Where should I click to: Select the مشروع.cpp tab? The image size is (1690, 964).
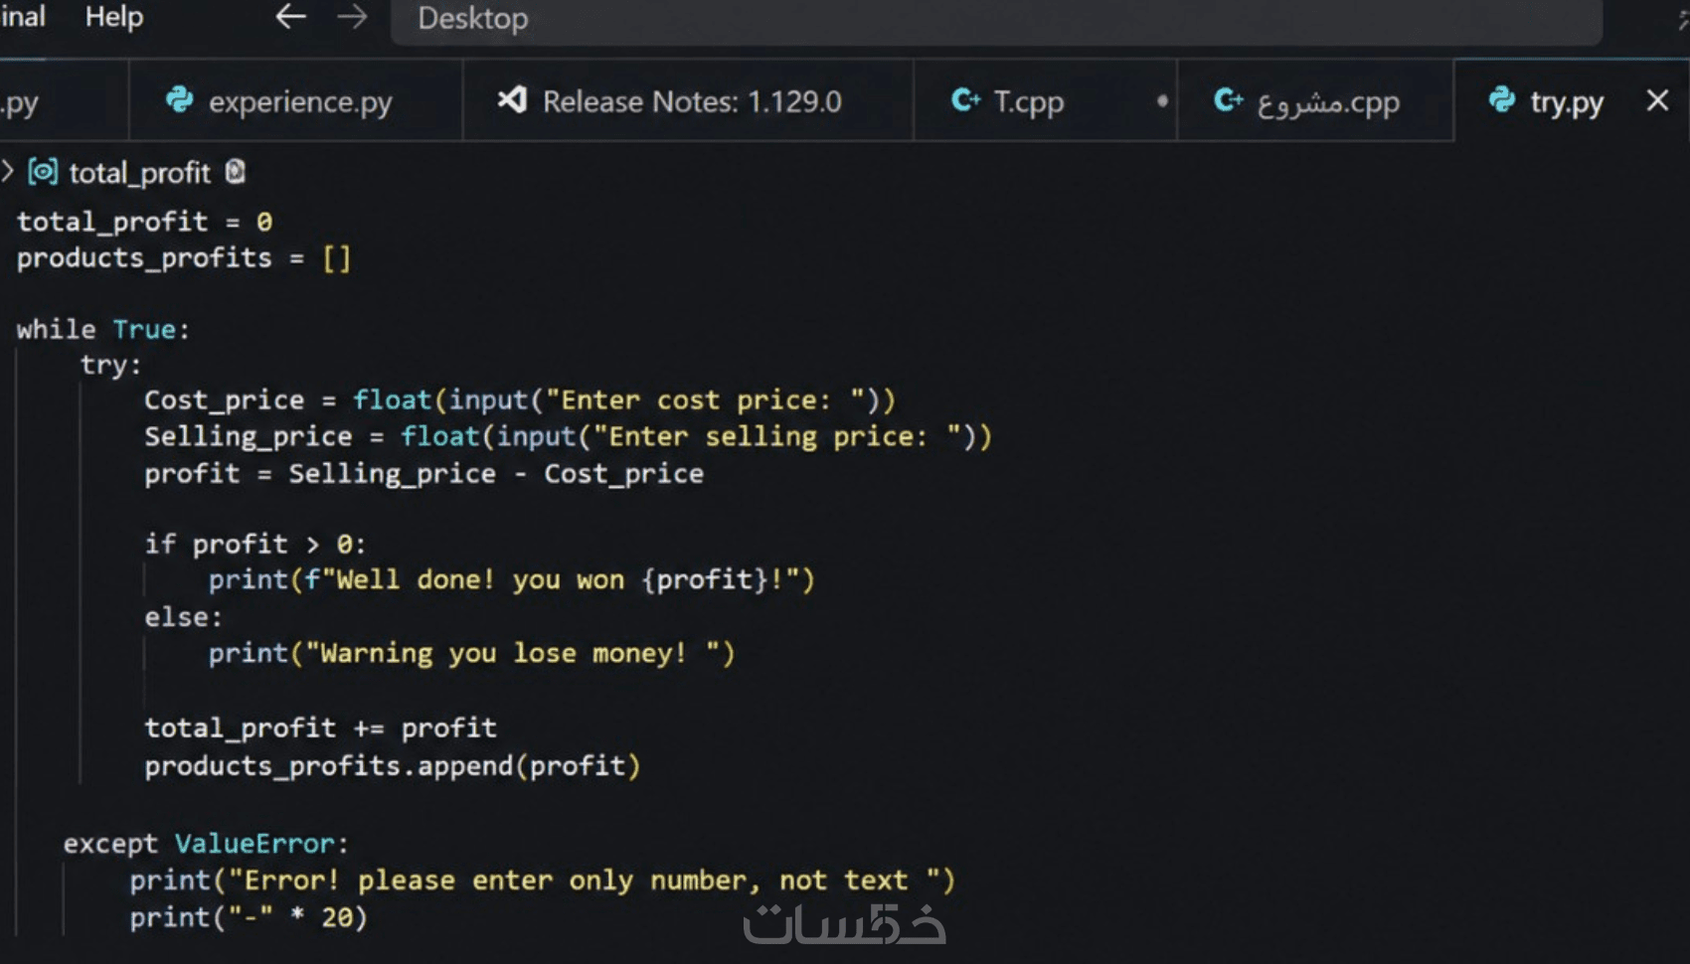click(1315, 100)
